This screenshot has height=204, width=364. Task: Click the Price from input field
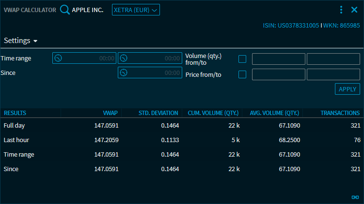(278, 74)
